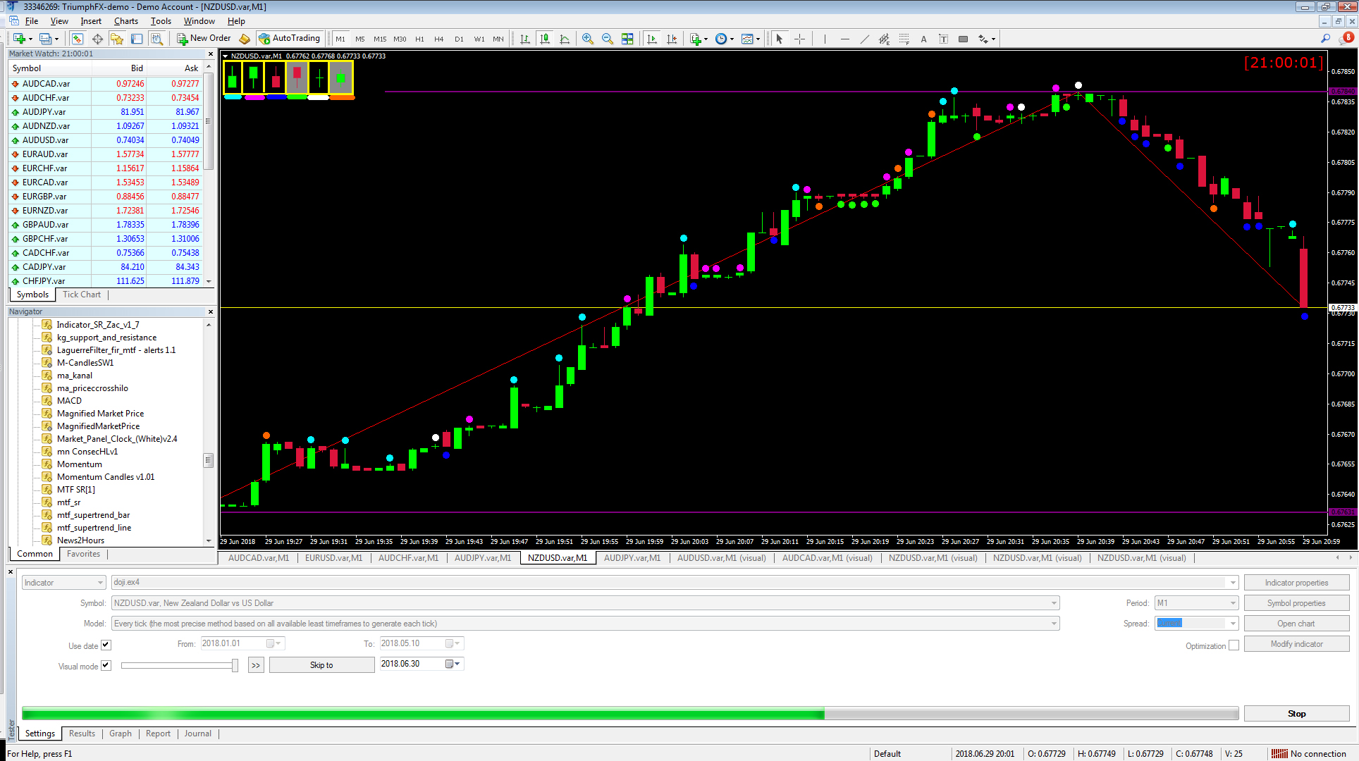Viewport: 1359px width, 761px height.
Task: Open the Period dropdown showing M1
Action: (x=1233, y=603)
